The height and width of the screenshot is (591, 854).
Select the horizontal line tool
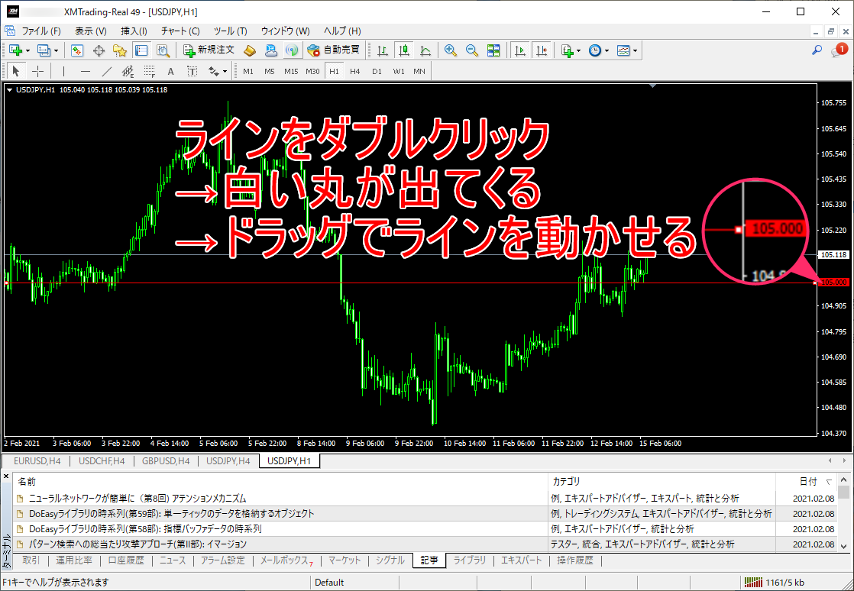click(x=86, y=71)
